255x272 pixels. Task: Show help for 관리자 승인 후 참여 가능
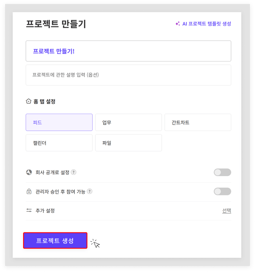90,191
